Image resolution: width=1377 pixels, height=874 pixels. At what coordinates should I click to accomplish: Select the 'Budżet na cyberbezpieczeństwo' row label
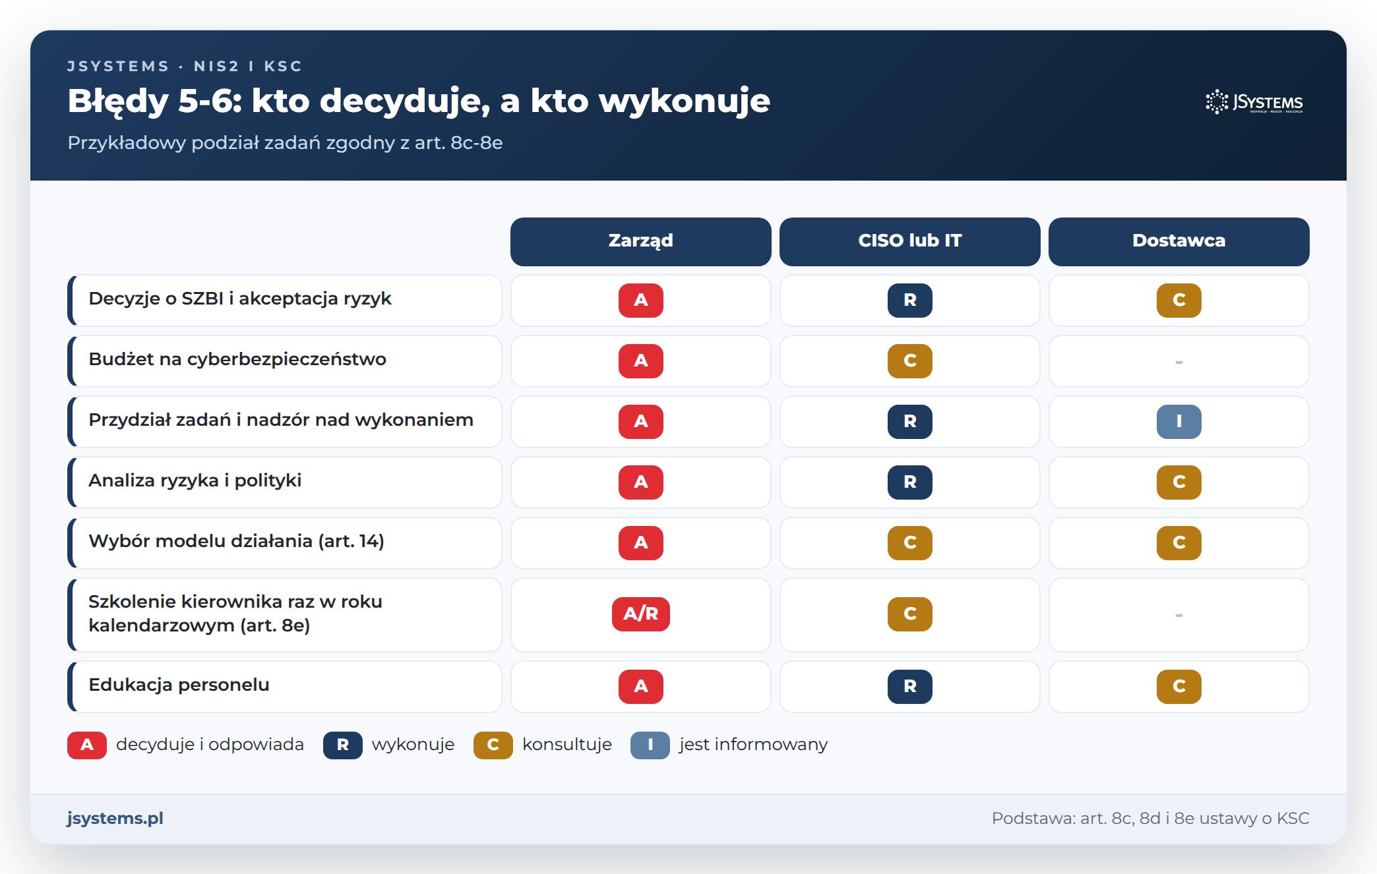(284, 361)
